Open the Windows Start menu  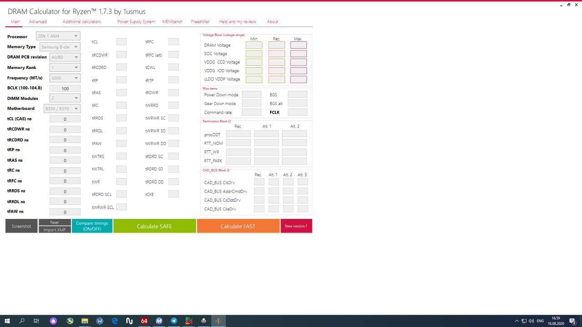coord(7,321)
